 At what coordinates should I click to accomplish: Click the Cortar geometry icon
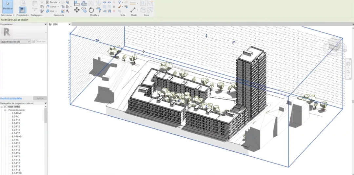48,7
